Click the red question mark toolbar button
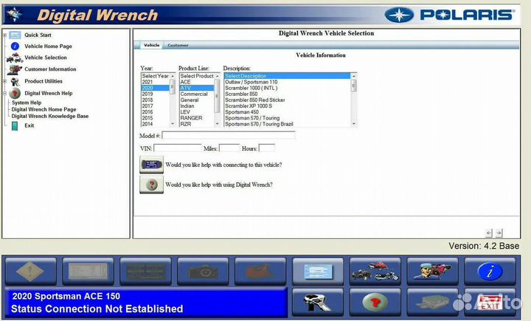The height and width of the screenshot is (321, 531). 375,303
